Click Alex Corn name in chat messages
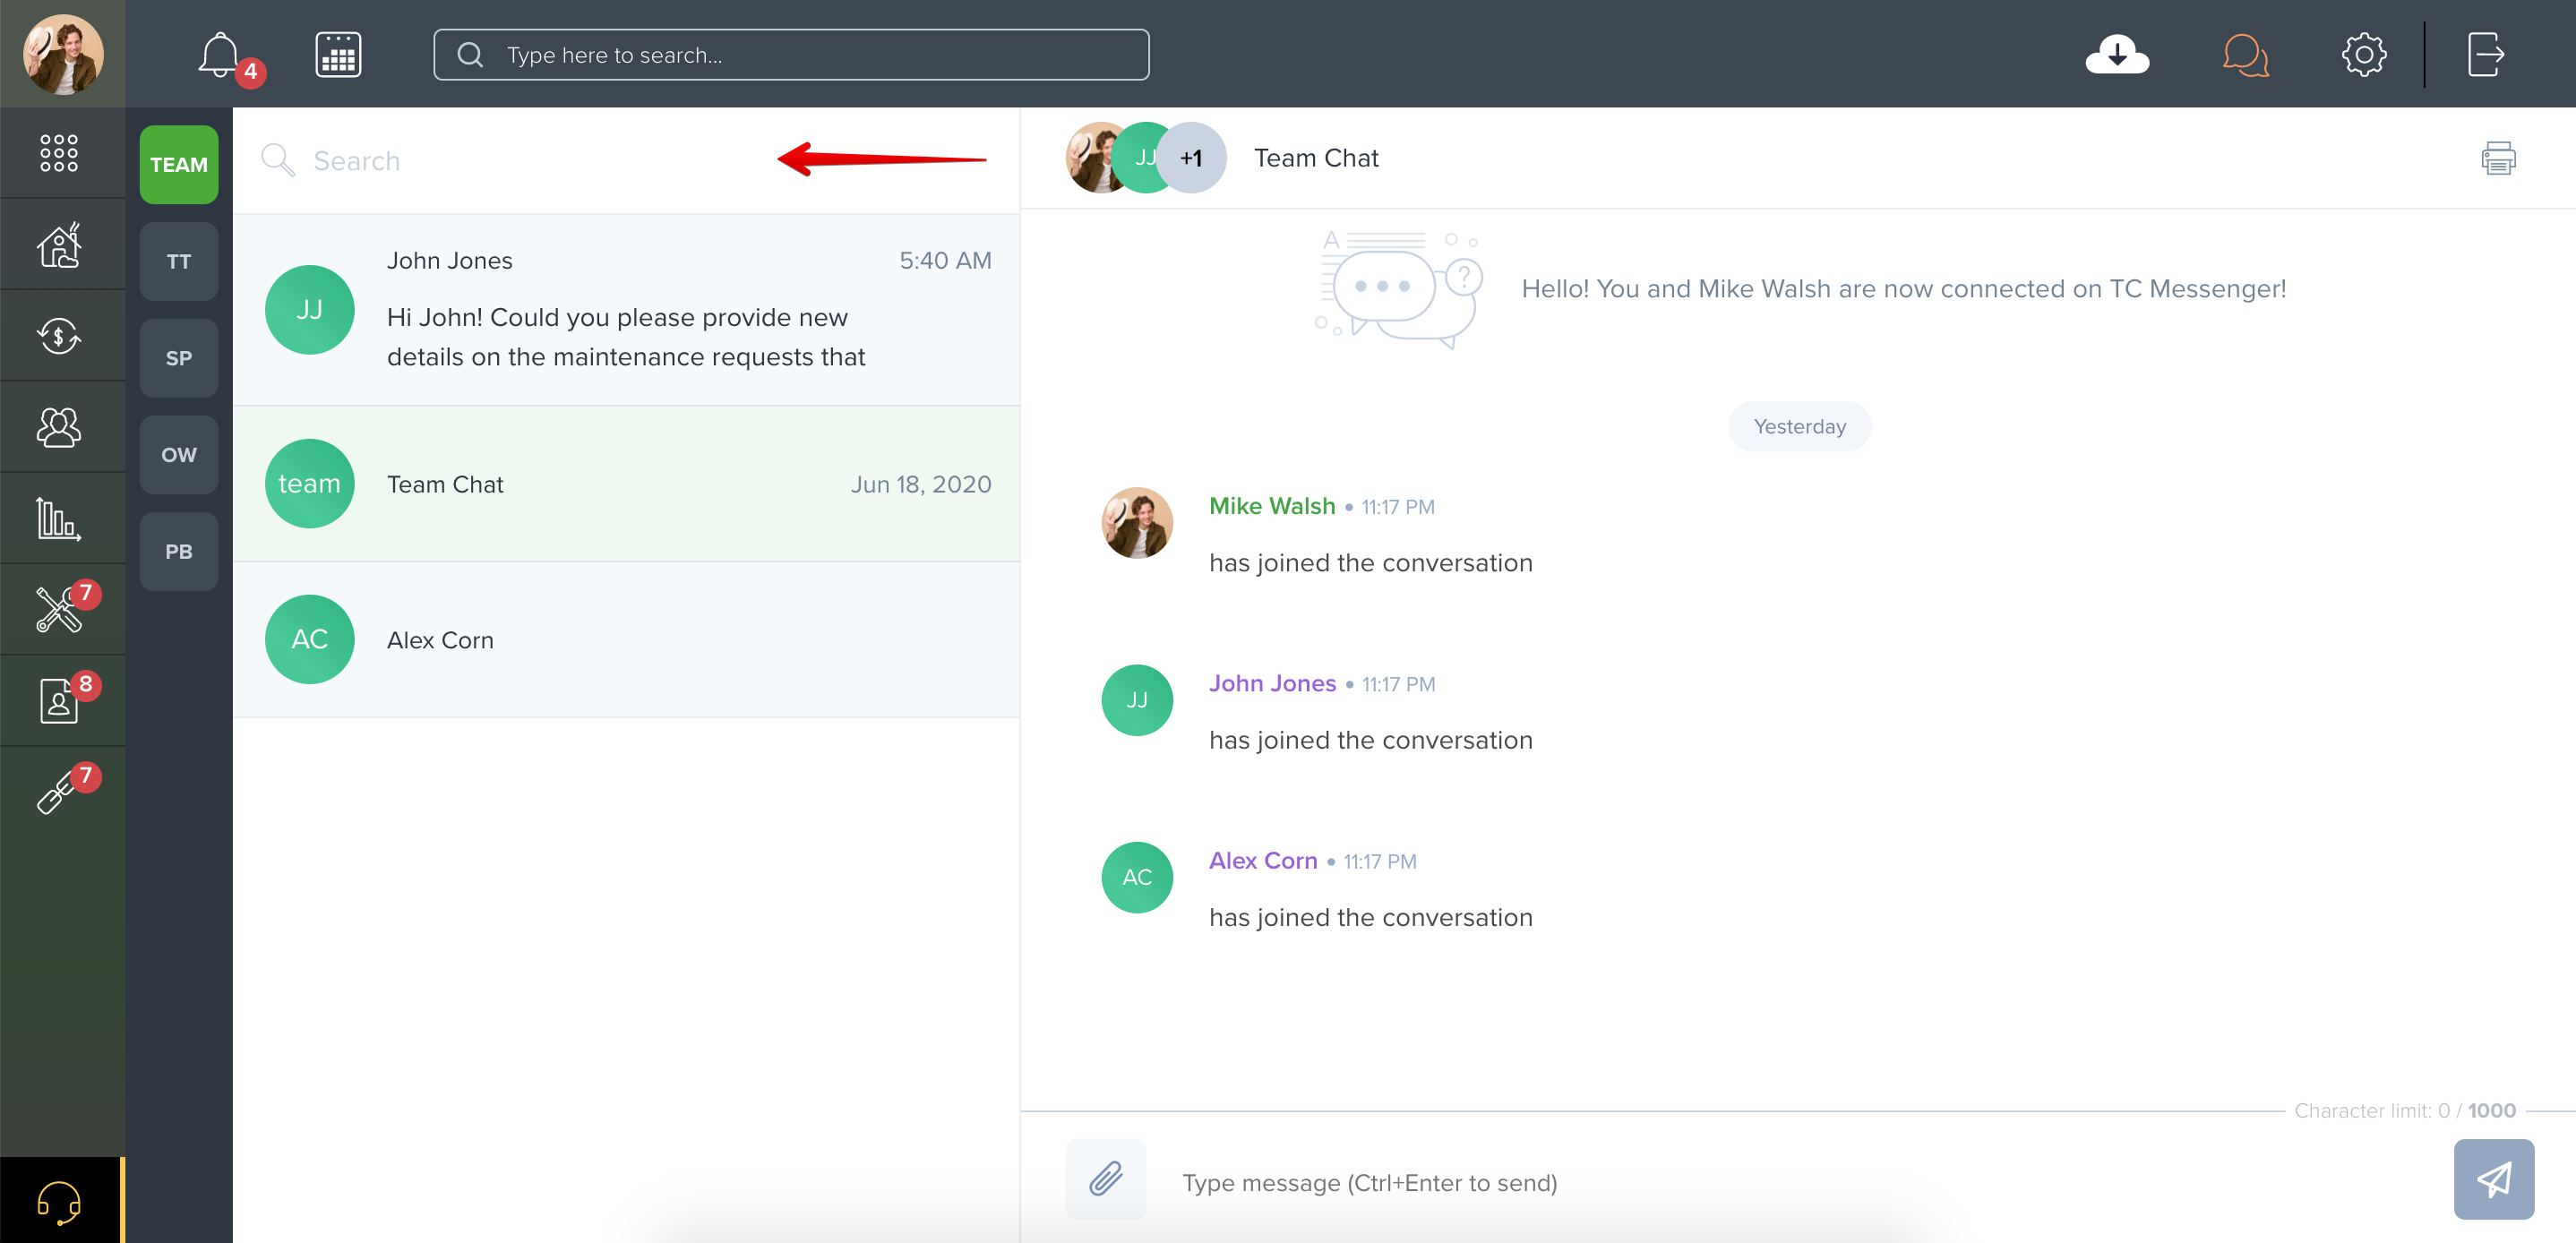This screenshot has height=1243, width=2576. click(x=1263, y=860)
